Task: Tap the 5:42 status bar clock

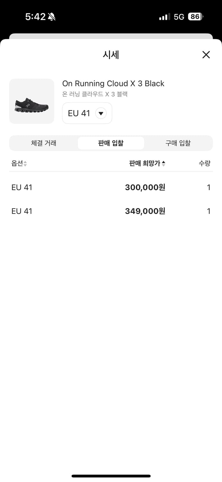Action: coord(35,17)
